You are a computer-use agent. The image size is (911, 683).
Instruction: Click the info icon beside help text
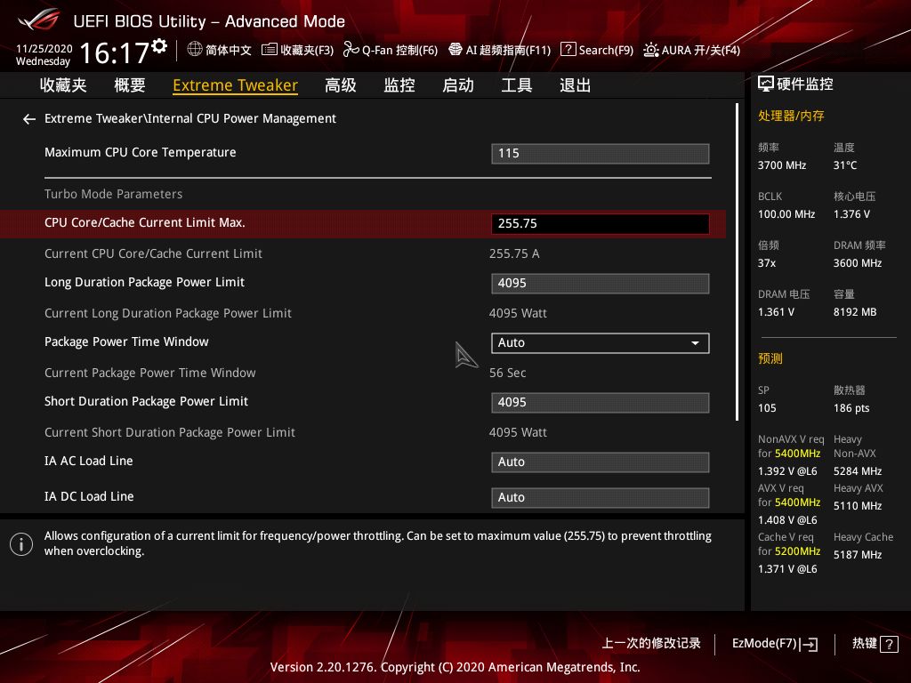21,544
